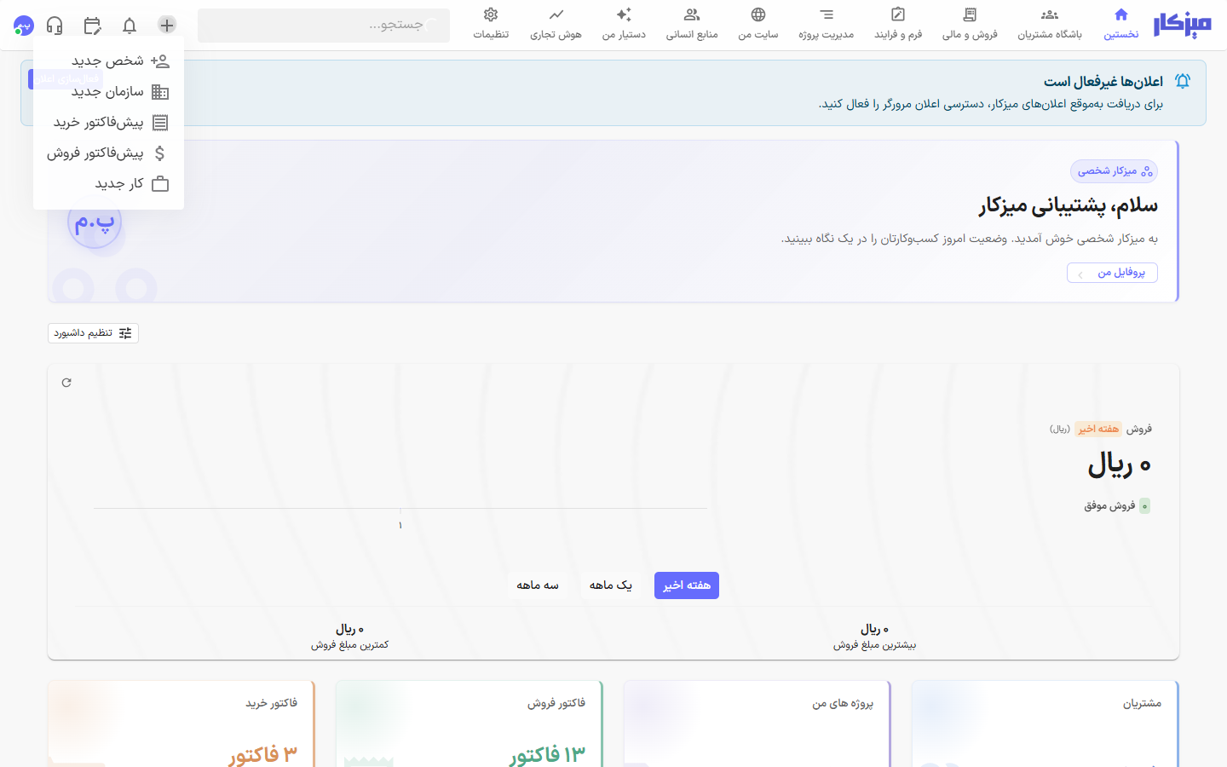
Task: Click اعلان‌ها غیرفعال است heading
Action: click(1103, 82)
